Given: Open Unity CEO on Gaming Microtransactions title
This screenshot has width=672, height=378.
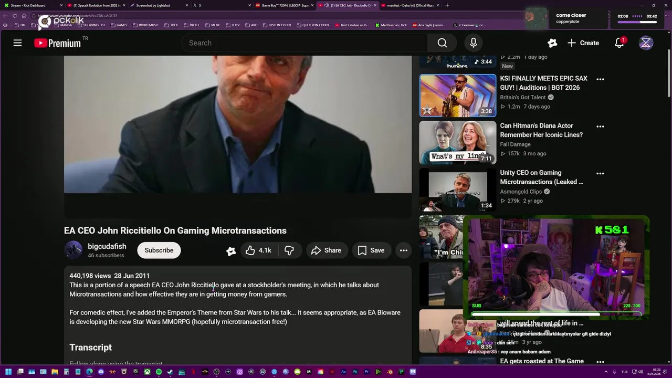Looking at the screenshot, I should tap(541, 177).
